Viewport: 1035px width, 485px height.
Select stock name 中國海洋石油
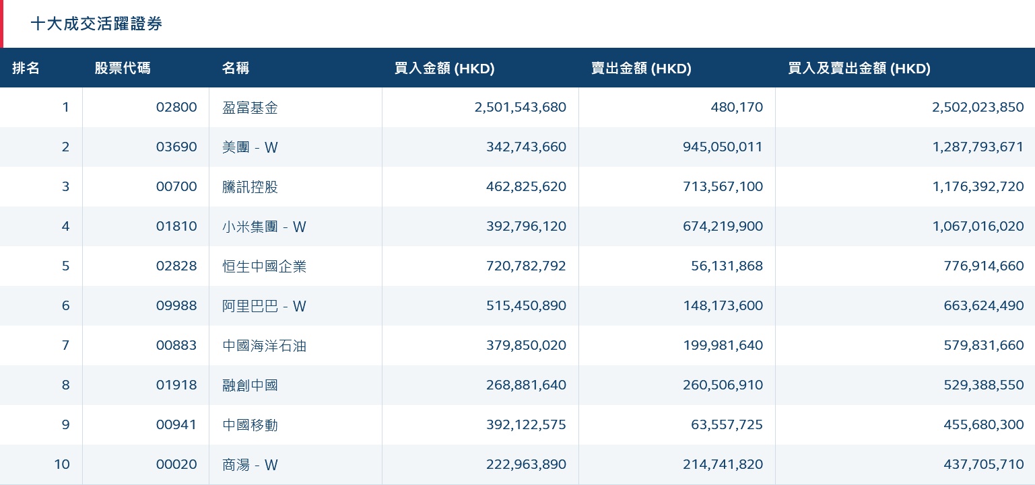[264, 346]
